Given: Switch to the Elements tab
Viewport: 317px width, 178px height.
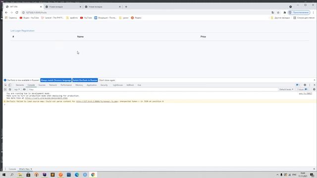Looking at the screenshot, I should (20, 85).
